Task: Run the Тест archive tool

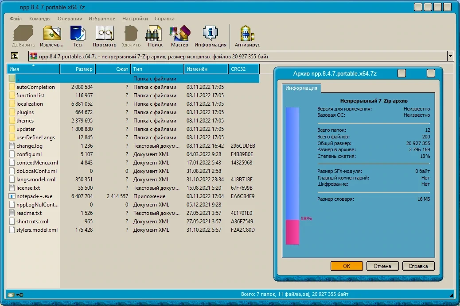Action: pos(78,33)
